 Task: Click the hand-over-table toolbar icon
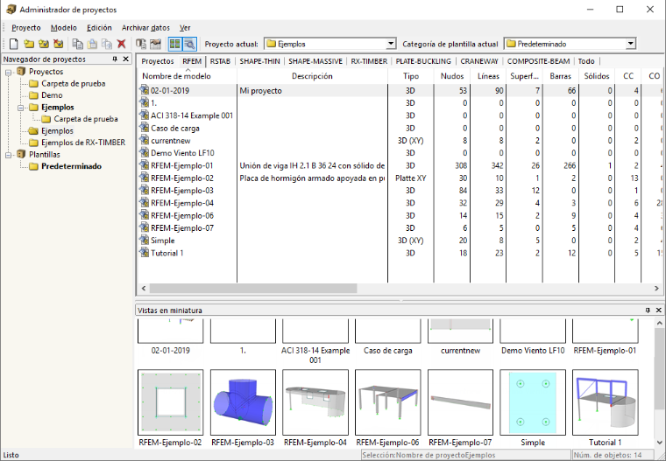tap(155, 44)
